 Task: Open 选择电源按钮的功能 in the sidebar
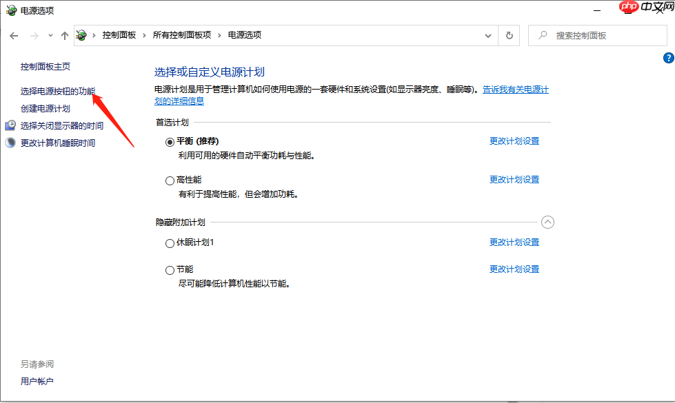pyautogui.click(x=57, y=89)
